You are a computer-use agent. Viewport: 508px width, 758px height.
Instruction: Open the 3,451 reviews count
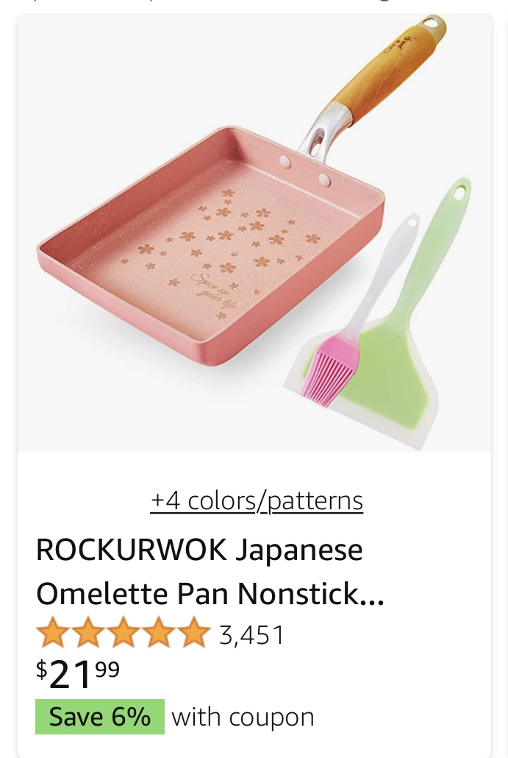(251, 634)
